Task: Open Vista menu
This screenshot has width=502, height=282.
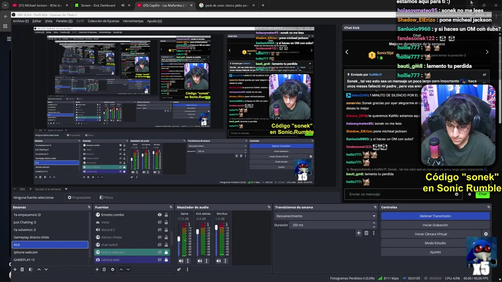Action: tap(49, 21)
